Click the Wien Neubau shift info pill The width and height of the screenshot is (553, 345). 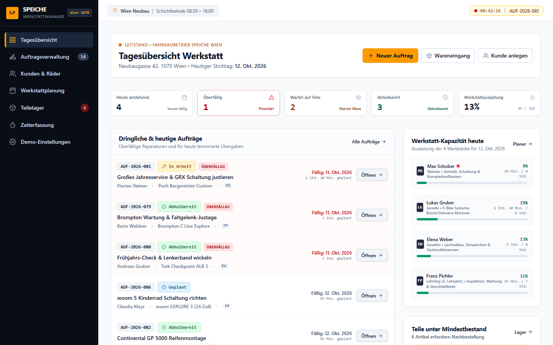(x=163, y=11)
